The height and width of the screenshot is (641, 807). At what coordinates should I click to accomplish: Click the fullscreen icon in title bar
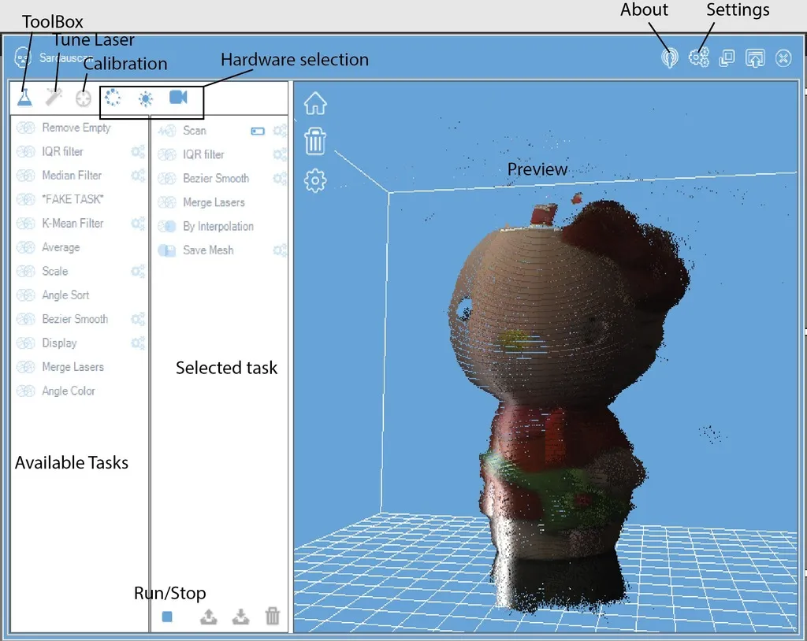(x=755, y=58)
